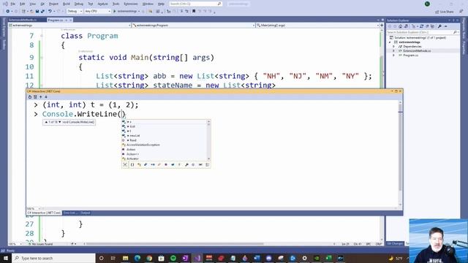Click the Solution Explorer Home icon
The height and width of the screenshot is (263, 468).
[x=401, y=26]
